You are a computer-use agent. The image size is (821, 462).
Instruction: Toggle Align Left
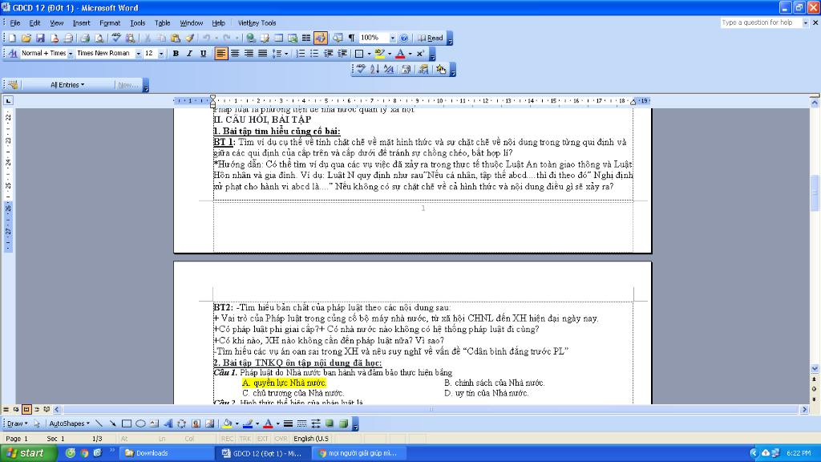click(221, 54)
